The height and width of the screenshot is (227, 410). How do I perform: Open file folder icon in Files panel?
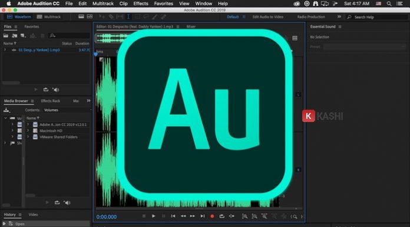(6, 35)
